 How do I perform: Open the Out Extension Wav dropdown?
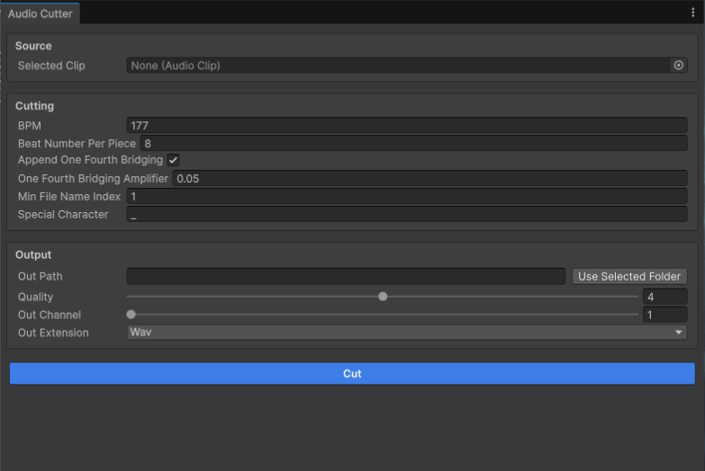click(x=406, y=333)
